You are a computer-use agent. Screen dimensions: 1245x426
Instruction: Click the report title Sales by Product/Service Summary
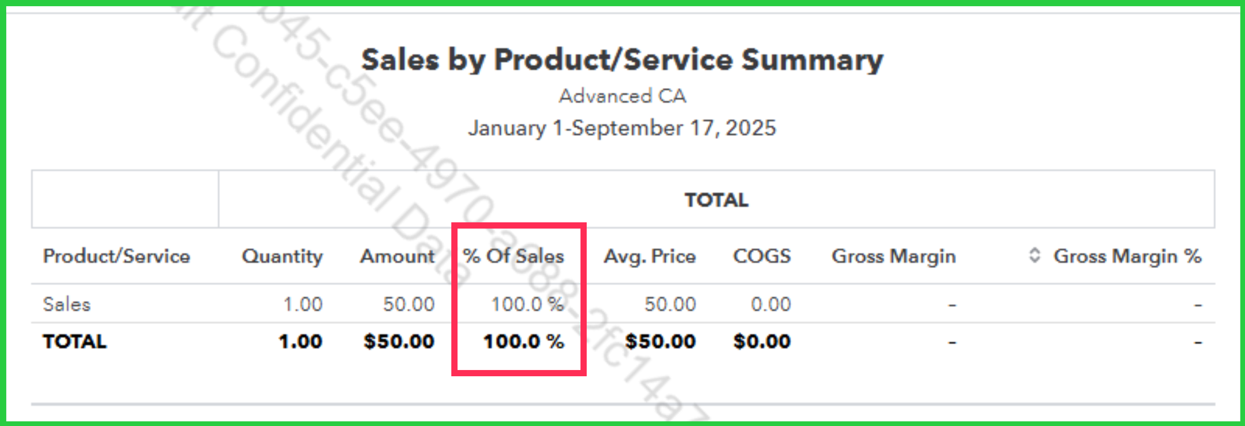pyautogui.click(x=622, y=60)
